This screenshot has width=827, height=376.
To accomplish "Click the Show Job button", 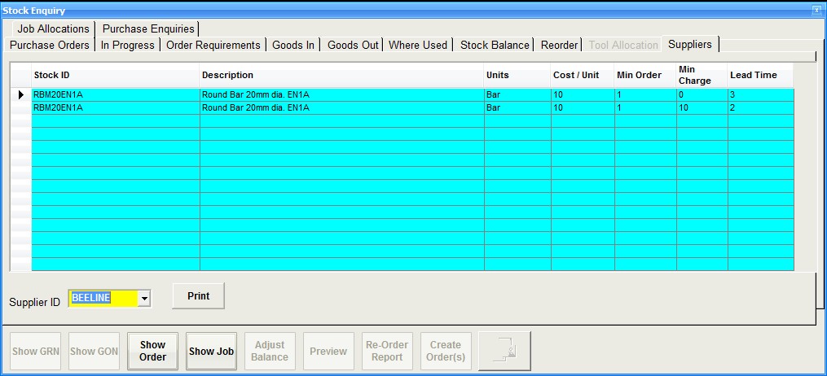I will pos(211,352).
